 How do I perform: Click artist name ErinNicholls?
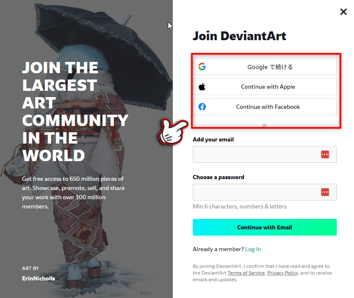point(38,278)
